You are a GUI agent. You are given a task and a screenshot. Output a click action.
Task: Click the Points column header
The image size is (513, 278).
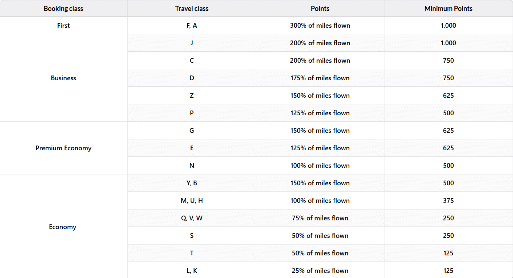pyautogui.click(x=320, y=8)
